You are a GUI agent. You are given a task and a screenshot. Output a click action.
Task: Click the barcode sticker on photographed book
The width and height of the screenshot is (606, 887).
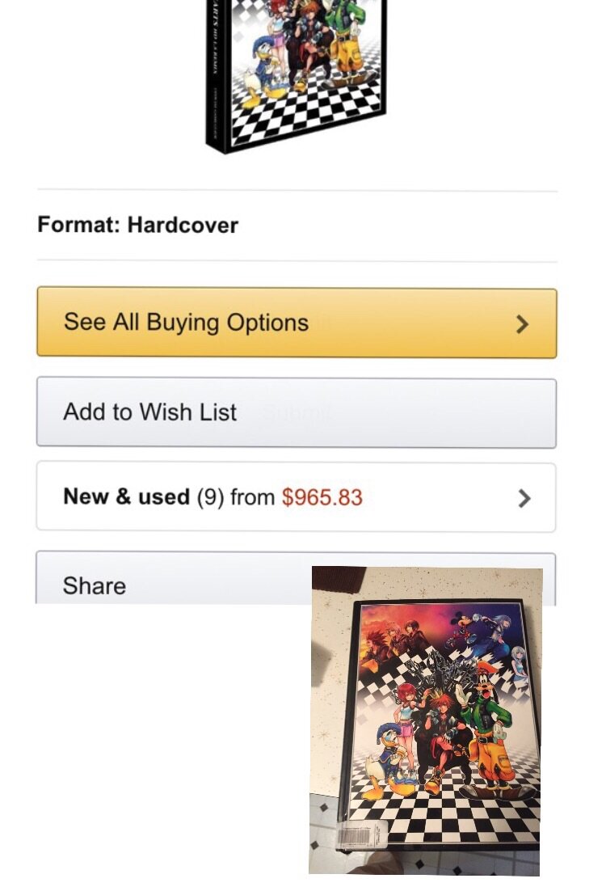pyautogui.click(x=362, y=834)
